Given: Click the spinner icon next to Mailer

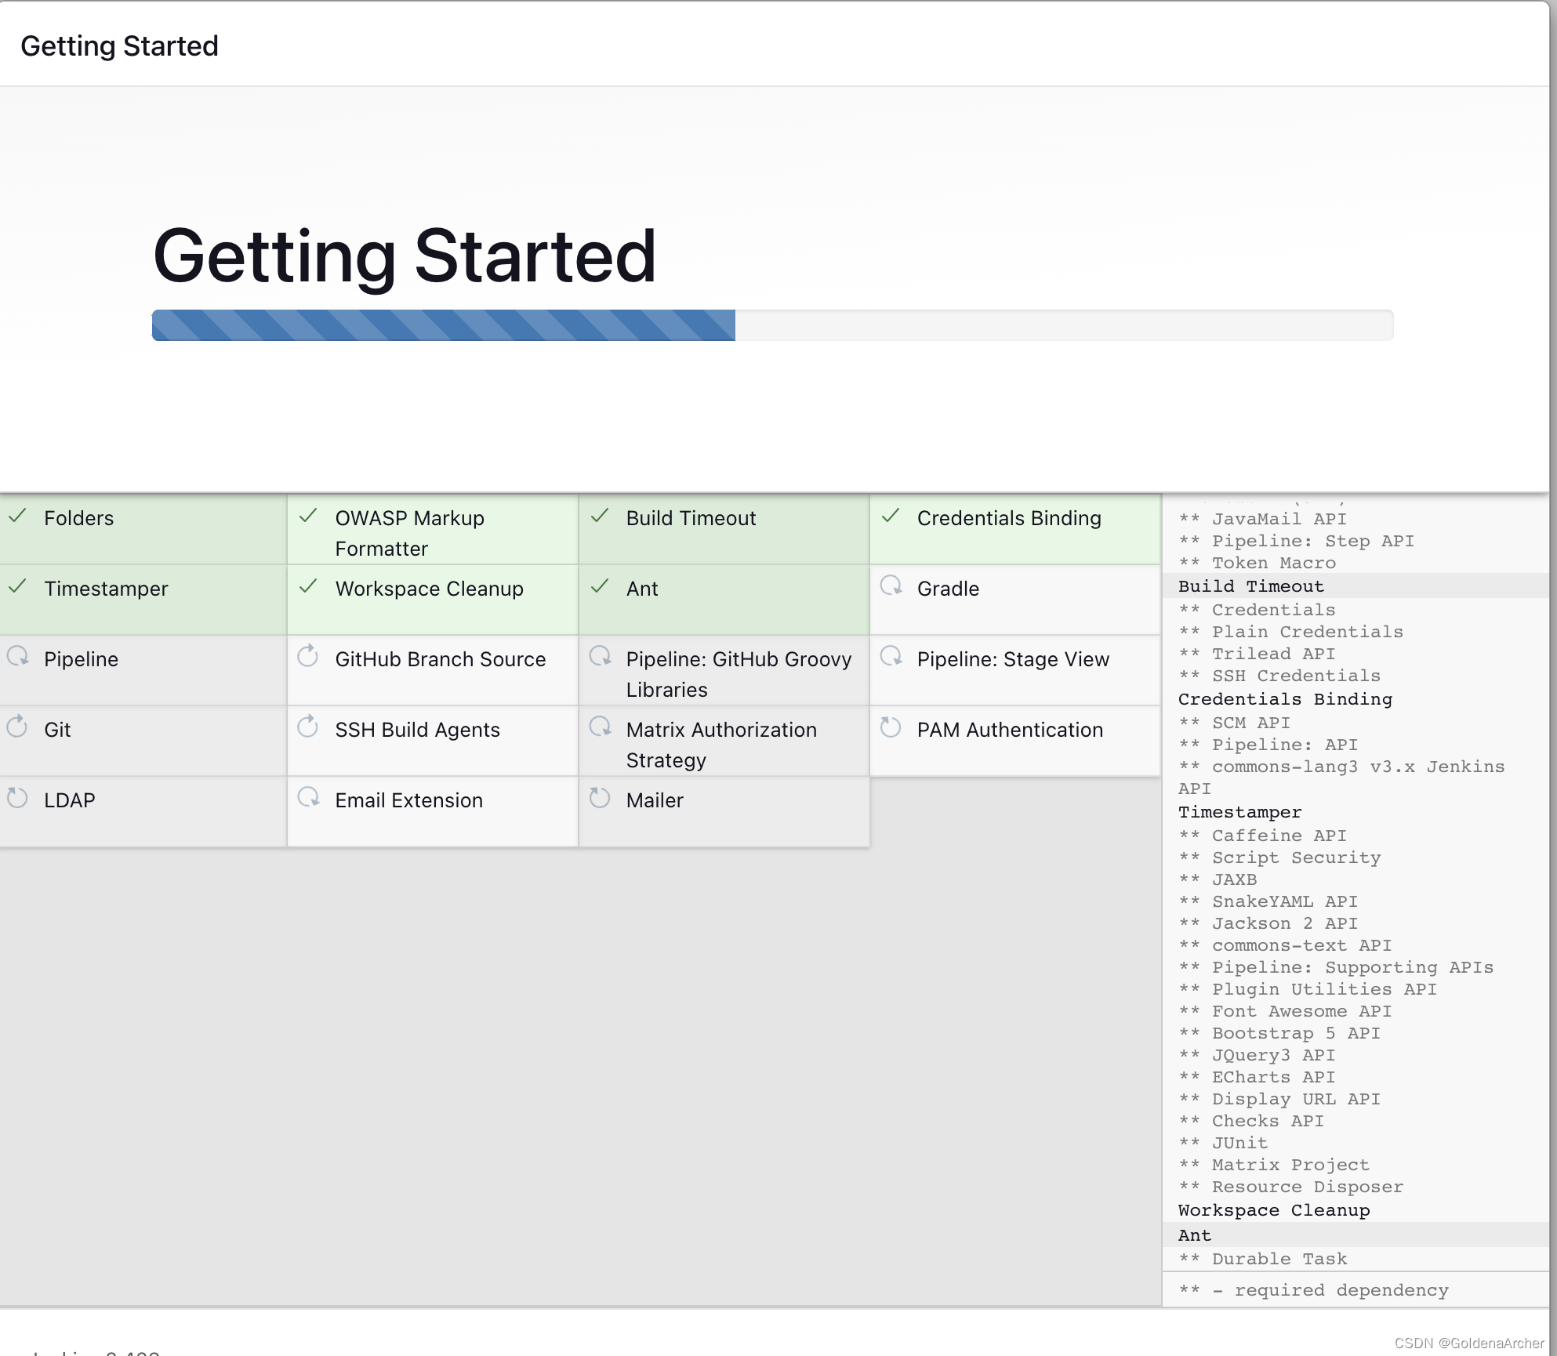Looking at the screenshot, I should tap(600, 797).
